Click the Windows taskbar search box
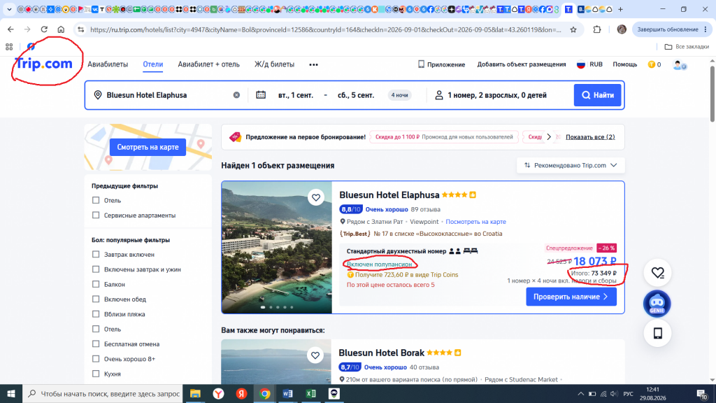The image size is (716, 403). tap(103, 393)
